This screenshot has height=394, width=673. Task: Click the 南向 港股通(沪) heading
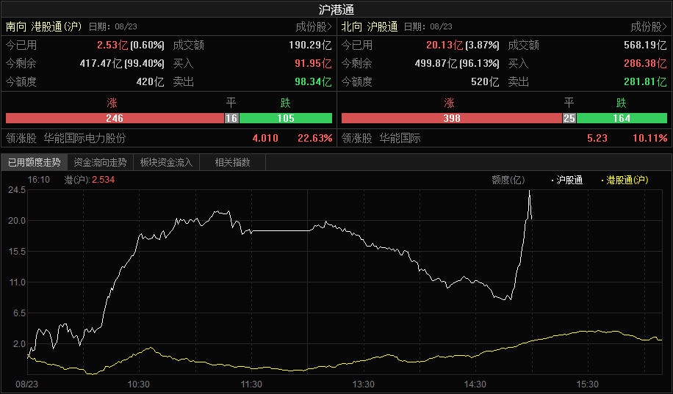[x=43, y=27]
